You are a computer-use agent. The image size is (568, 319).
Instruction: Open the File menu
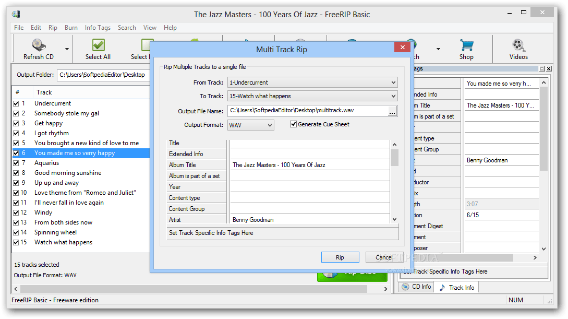click(19, 28)
